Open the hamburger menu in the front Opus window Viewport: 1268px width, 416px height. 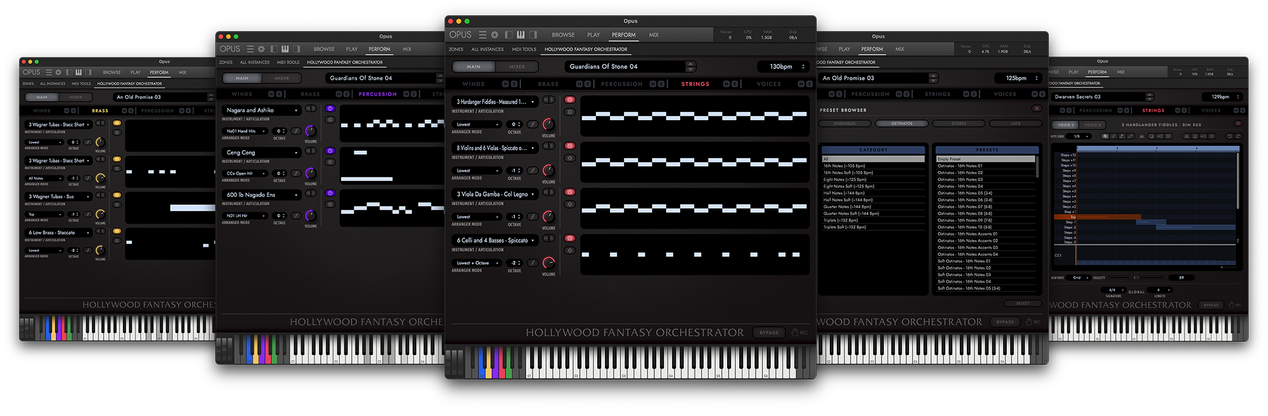(482, 35)
